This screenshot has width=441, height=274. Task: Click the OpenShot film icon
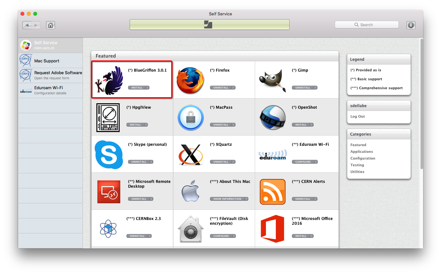tap(273, 118)
